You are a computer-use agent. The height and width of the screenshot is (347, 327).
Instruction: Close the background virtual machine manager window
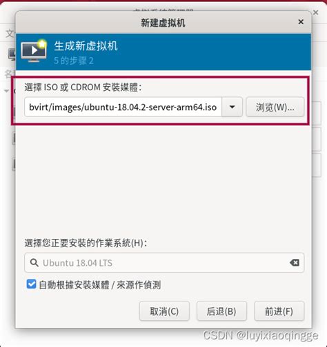[316, 12]
